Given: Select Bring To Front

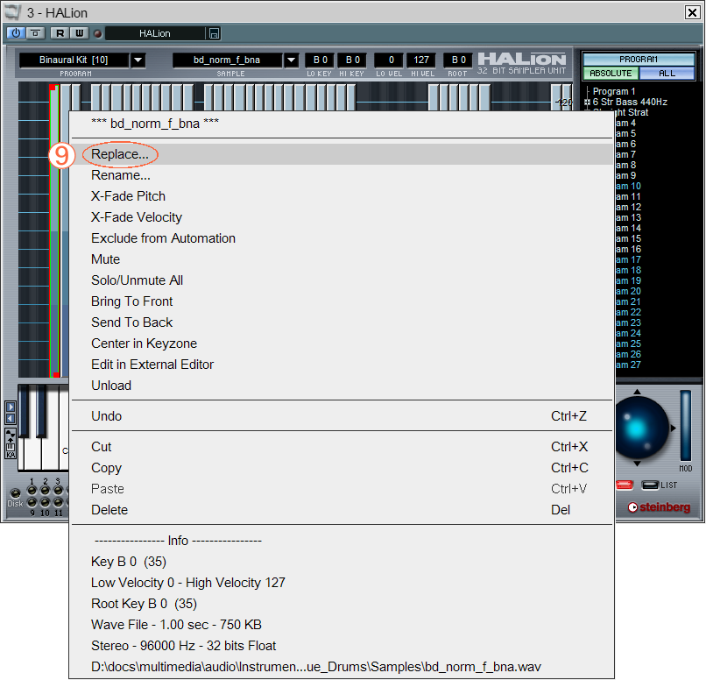Looking at the screenshot, I should tap(342, 301).
